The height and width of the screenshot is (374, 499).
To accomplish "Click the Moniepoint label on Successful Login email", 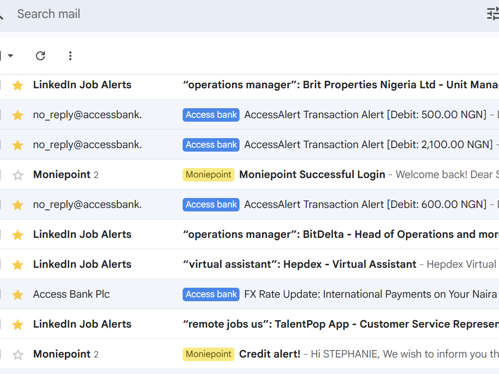I will coord(209,175).
